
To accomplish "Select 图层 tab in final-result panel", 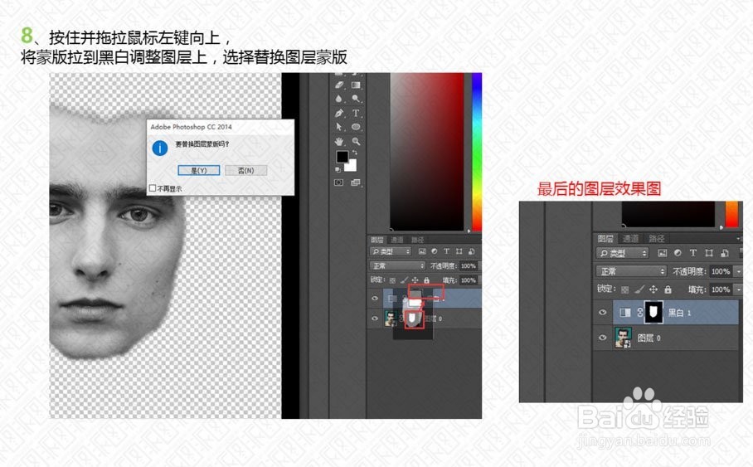I will pos(605,239).
